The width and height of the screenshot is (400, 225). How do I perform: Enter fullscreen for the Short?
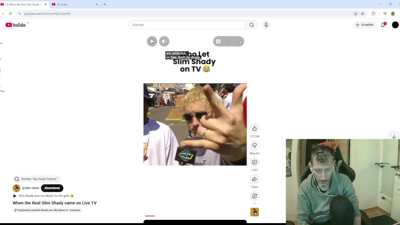click(x=239, y=41)
